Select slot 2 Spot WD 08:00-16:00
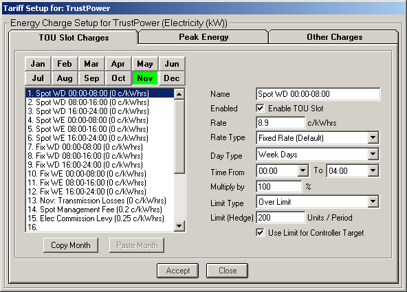407x292 pixels. (100, 102)
